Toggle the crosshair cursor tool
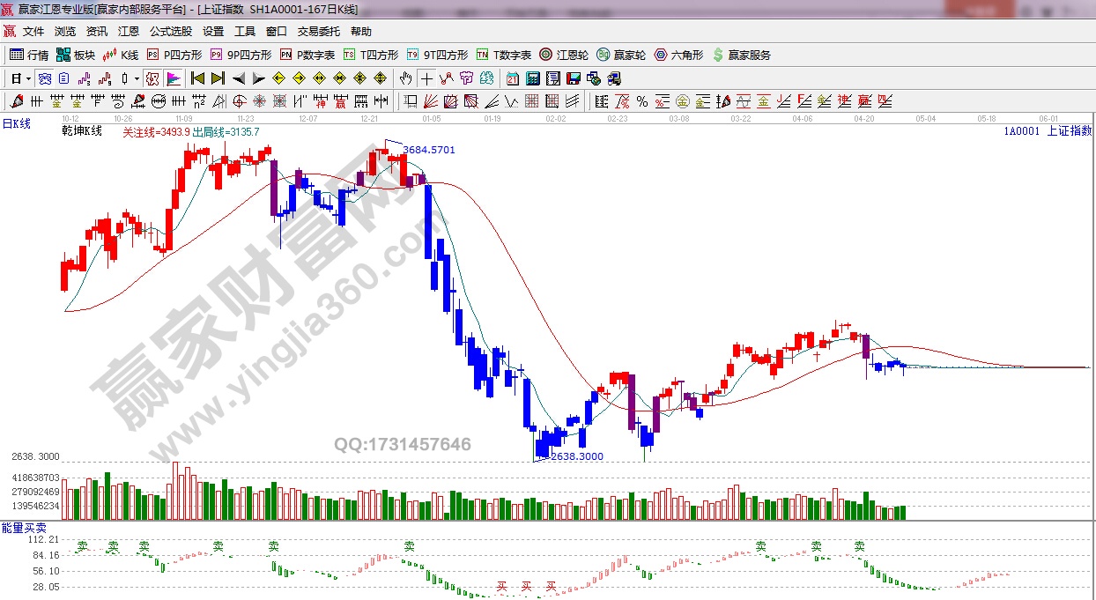This screenshot has height=600, width=1096. click(426, 78)
